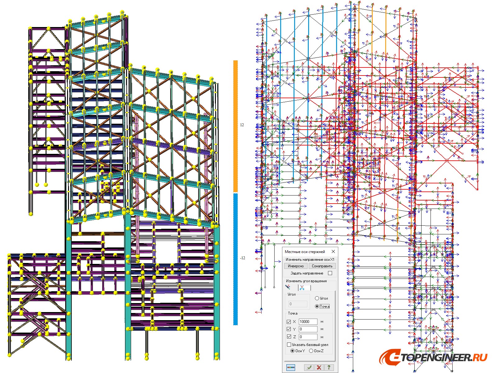Uncheck the Y coordinate checkbox
This screenshot has height=373, width=497.
[289, 329]
